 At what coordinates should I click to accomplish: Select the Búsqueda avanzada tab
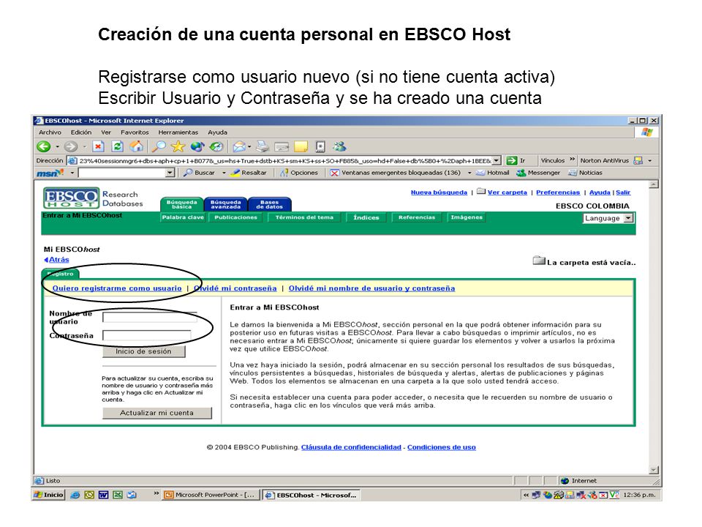(x=226, y=204)
